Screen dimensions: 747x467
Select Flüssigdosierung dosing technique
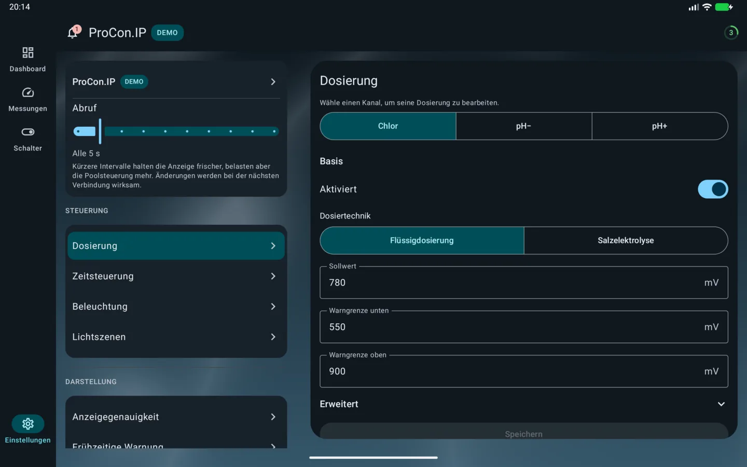pos(422,240)
